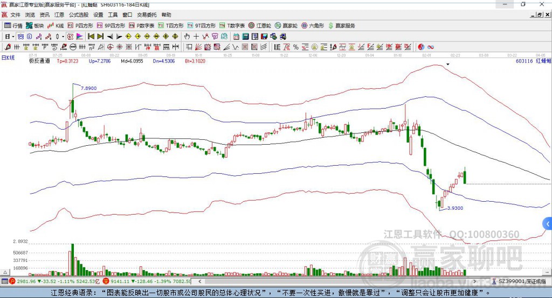Viewport: 552px width, 298px height.
Task: Switch to K线 chart view
Action: (x=56, y=26)
